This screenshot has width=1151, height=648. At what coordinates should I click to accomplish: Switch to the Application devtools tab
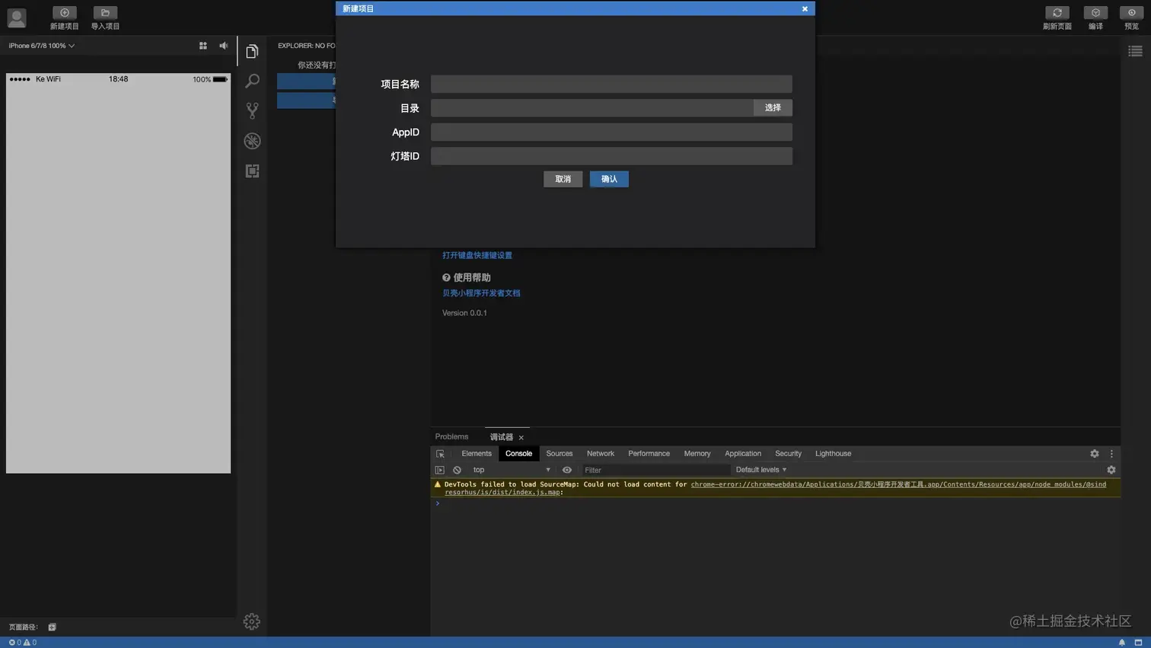742,454
